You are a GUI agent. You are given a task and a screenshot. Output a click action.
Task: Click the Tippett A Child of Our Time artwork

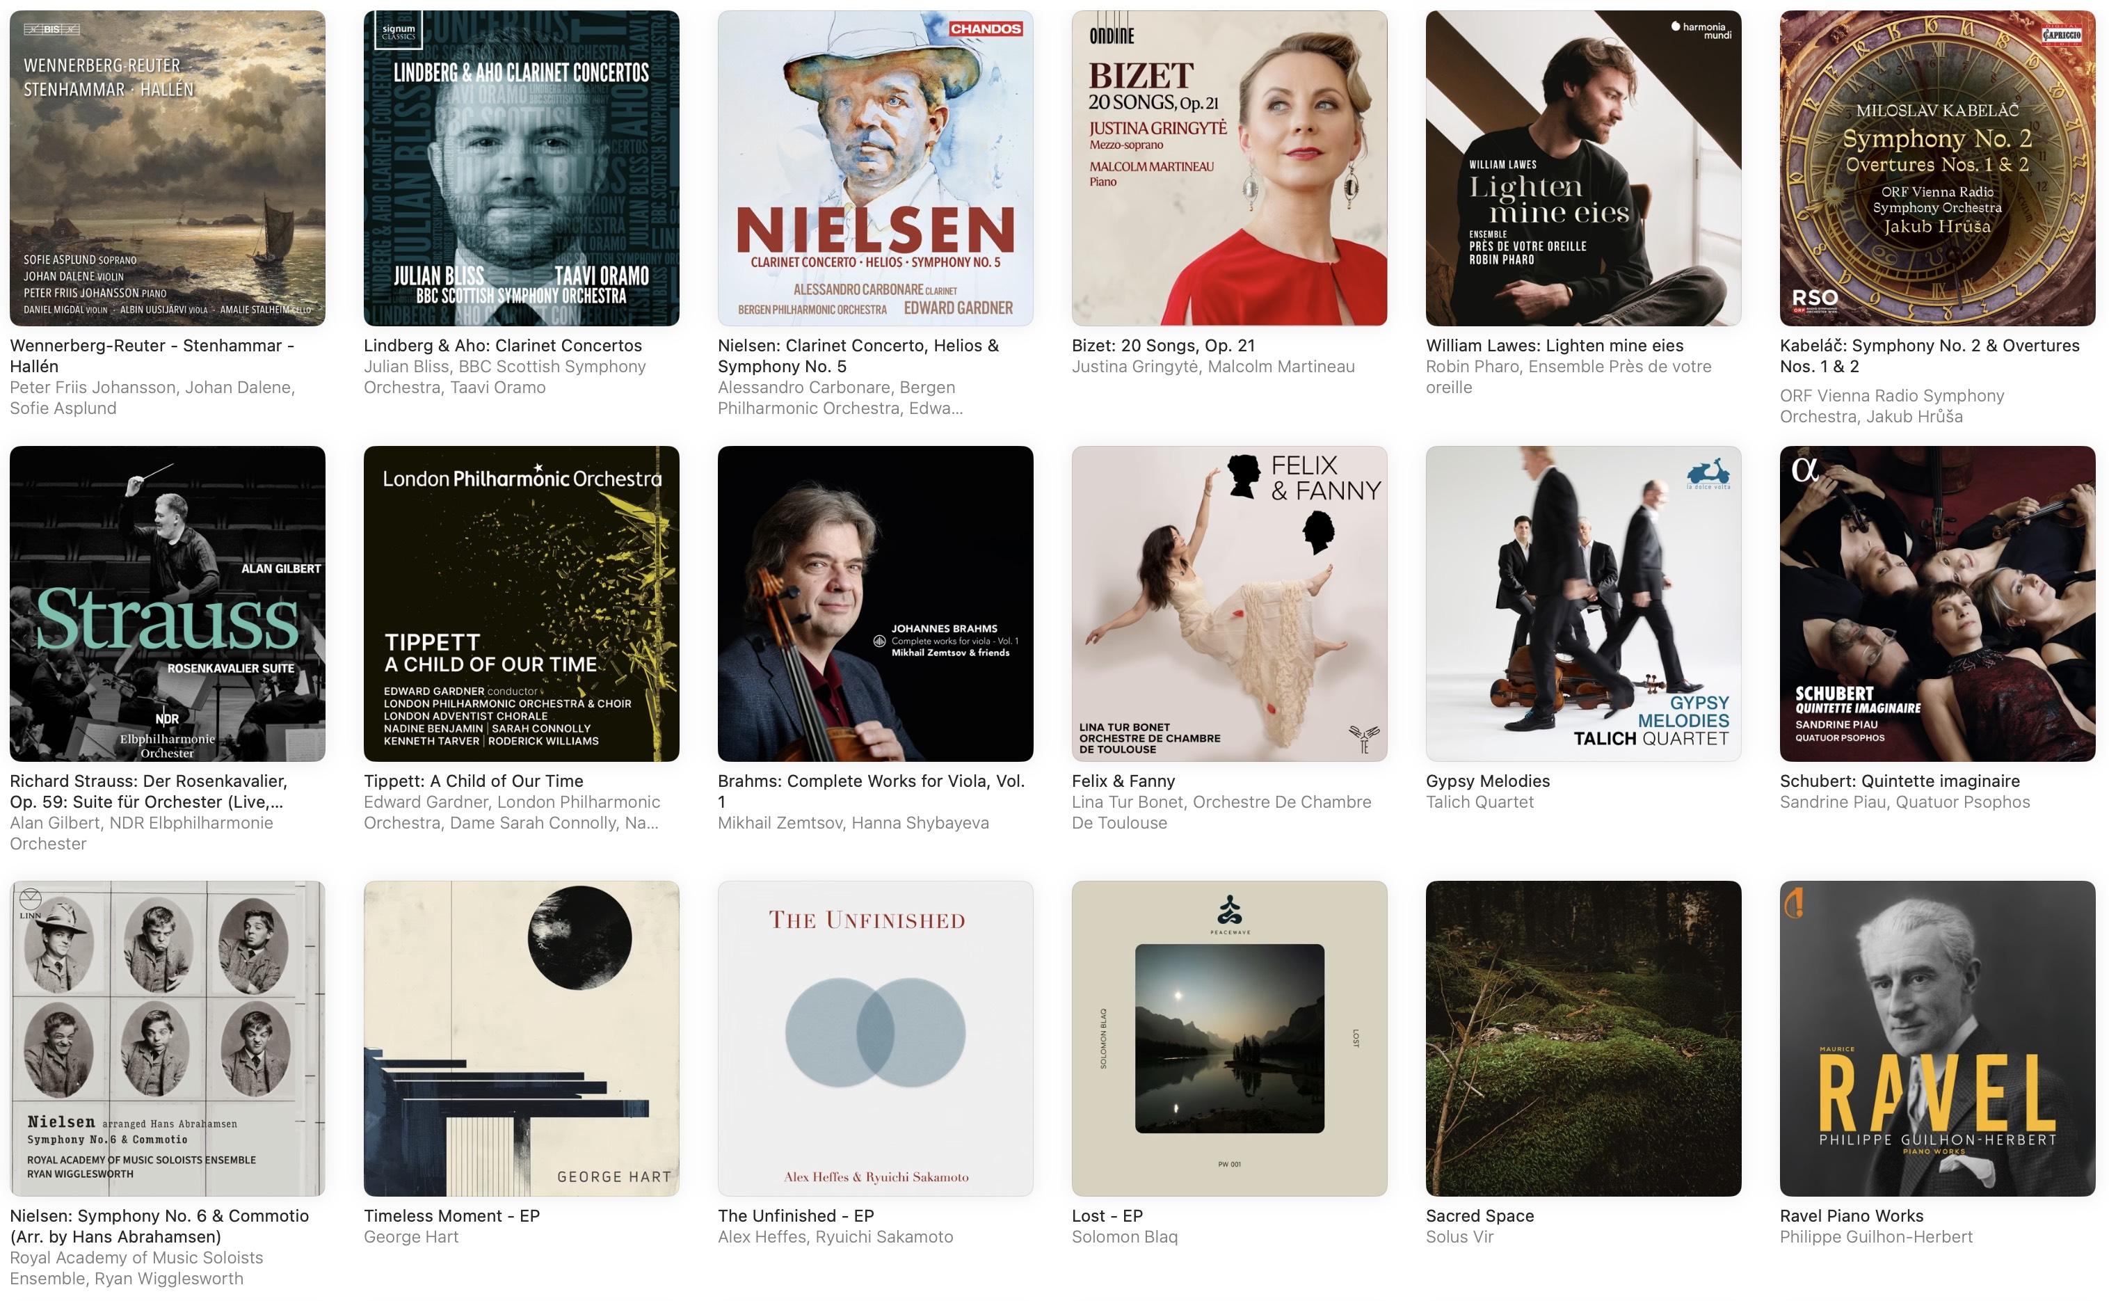click(x=521, y=603)
